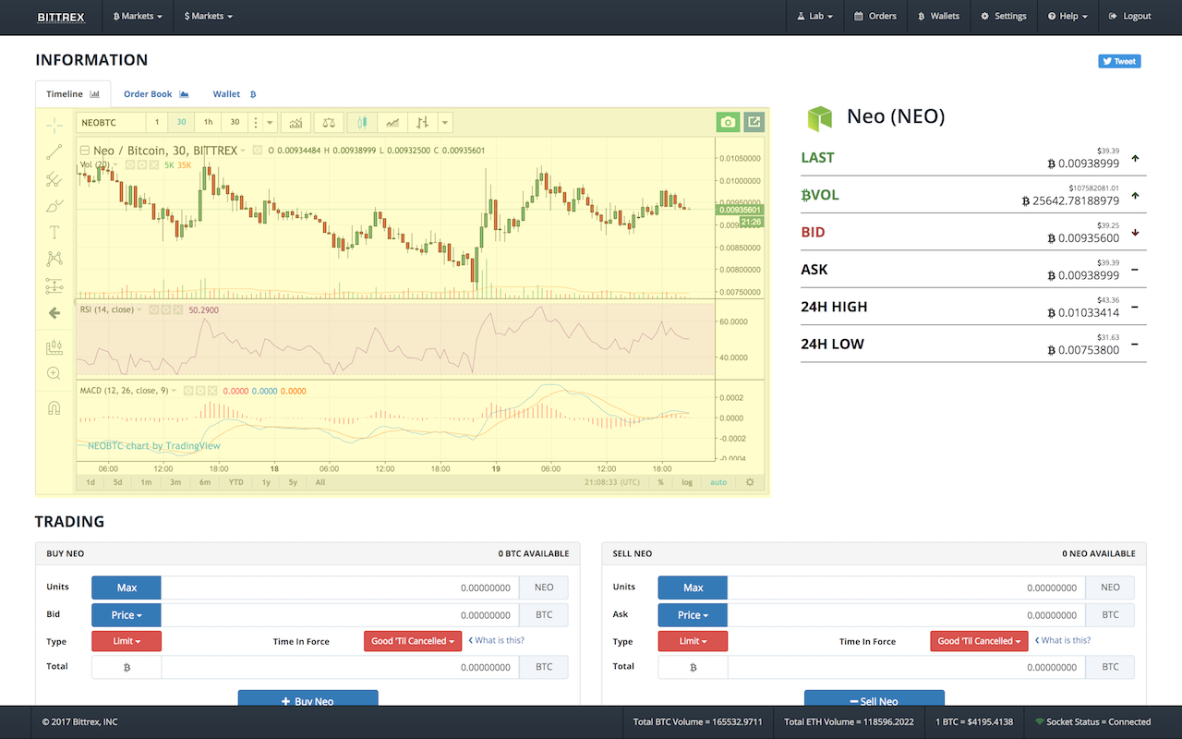Viewport: 1182px width, 739px height.
Task: Click the Tweet button
Action: (1119, 61)
